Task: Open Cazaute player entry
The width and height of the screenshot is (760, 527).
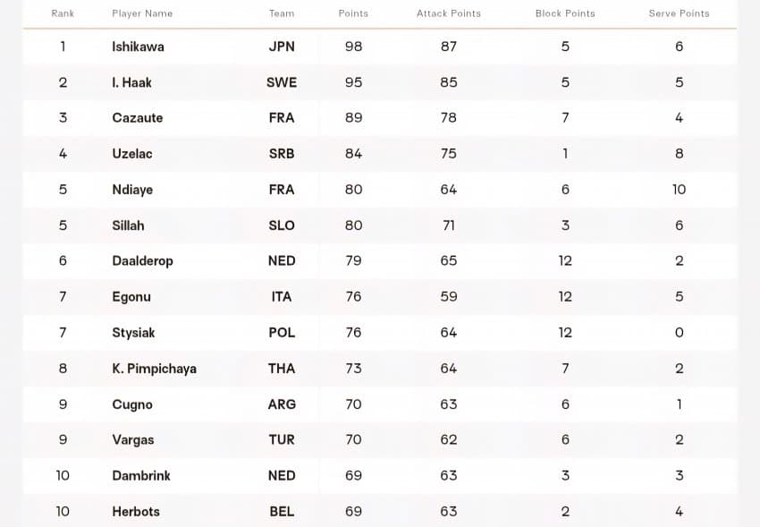Action: click(x=137, y=118)
